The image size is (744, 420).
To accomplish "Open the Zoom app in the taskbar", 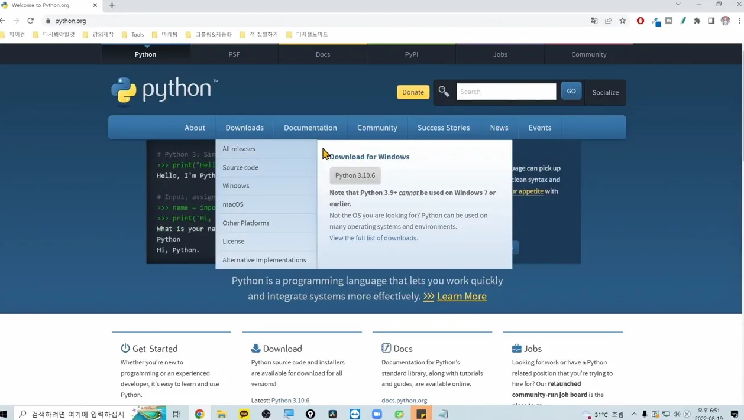I will tap(377, 414).
